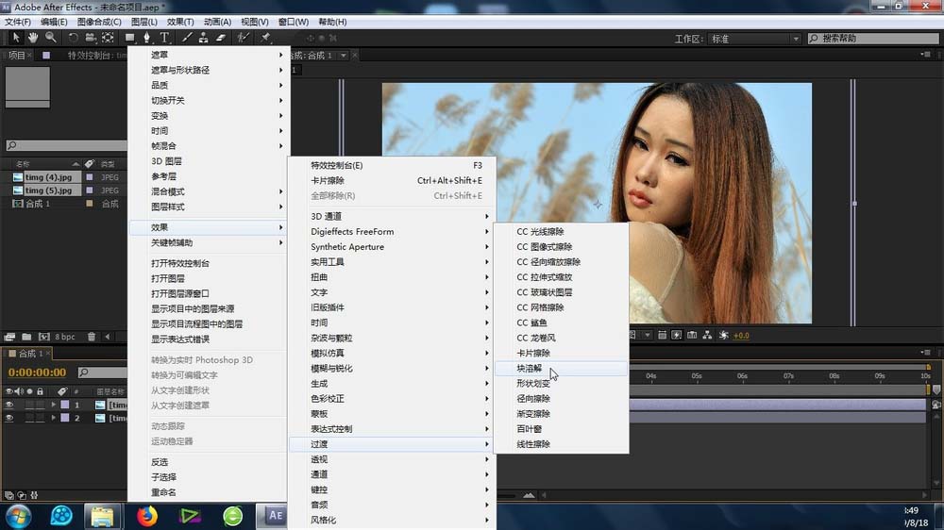
Task: Choose 线性擦除 transition effect
Action: (x=561, y=444)
